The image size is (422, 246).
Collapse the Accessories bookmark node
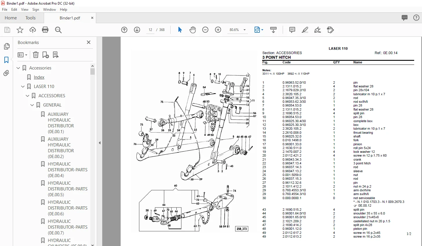[x=18, y=68]
